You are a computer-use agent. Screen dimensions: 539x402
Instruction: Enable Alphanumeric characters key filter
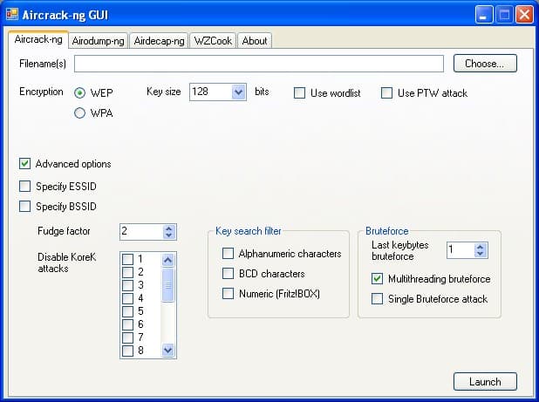(x=228, y=254)
